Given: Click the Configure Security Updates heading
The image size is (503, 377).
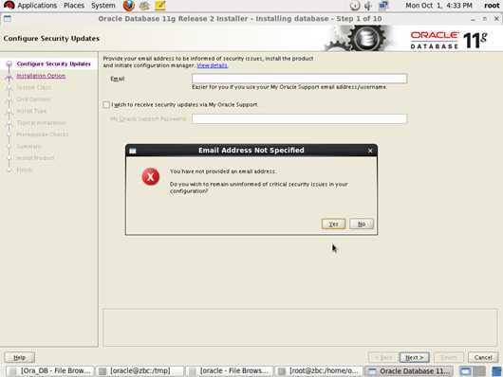Looking at the screenshot, I should tap(51, 39).
